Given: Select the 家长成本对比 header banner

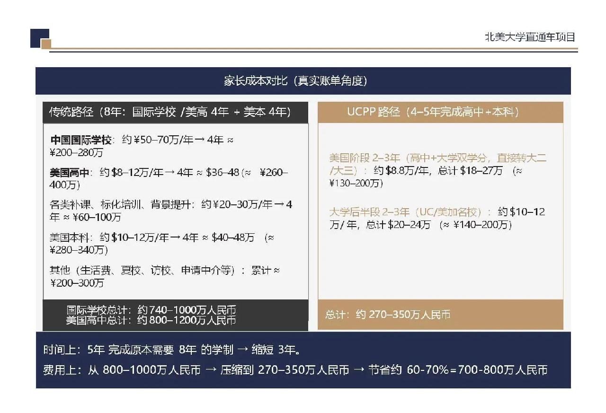Looking at the screenshot, I should (x=303, y=81).
